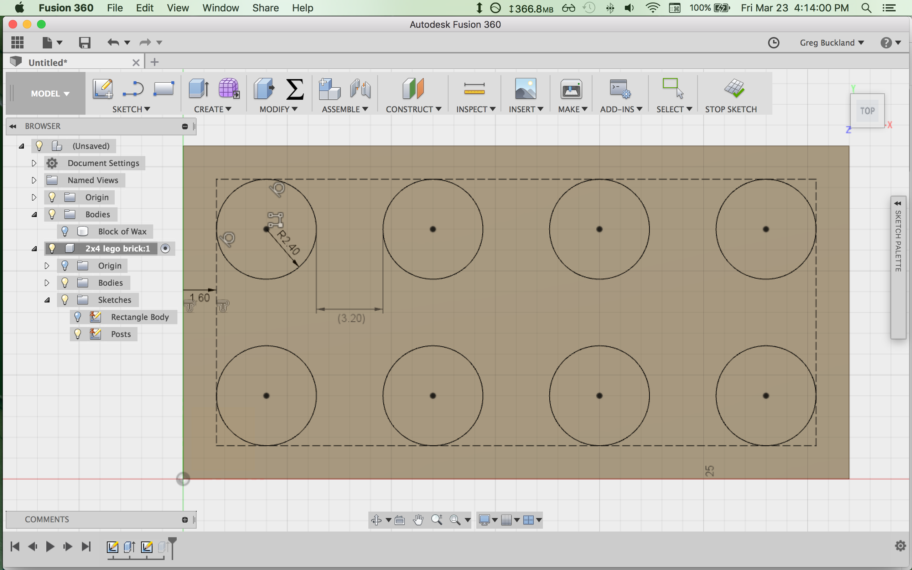Expand the COMMENTS panel
912x570 pixels.
(185, 520)
